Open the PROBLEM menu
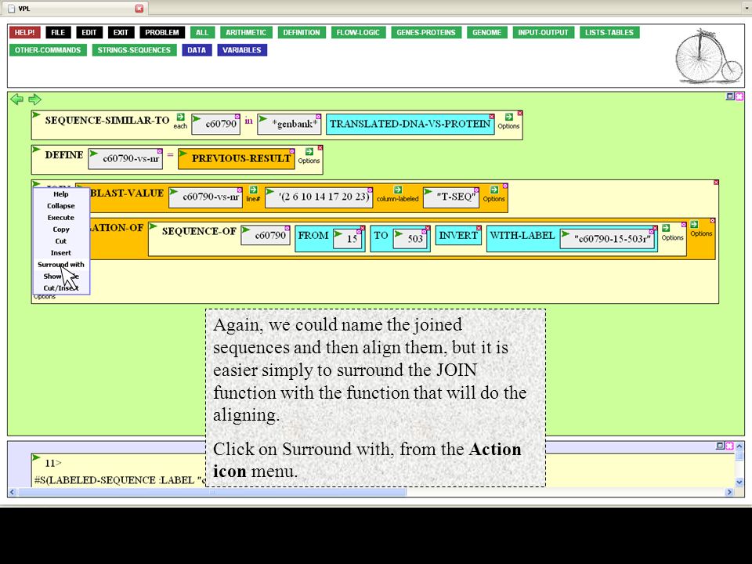The image size is (752, 564). (162, 33)
